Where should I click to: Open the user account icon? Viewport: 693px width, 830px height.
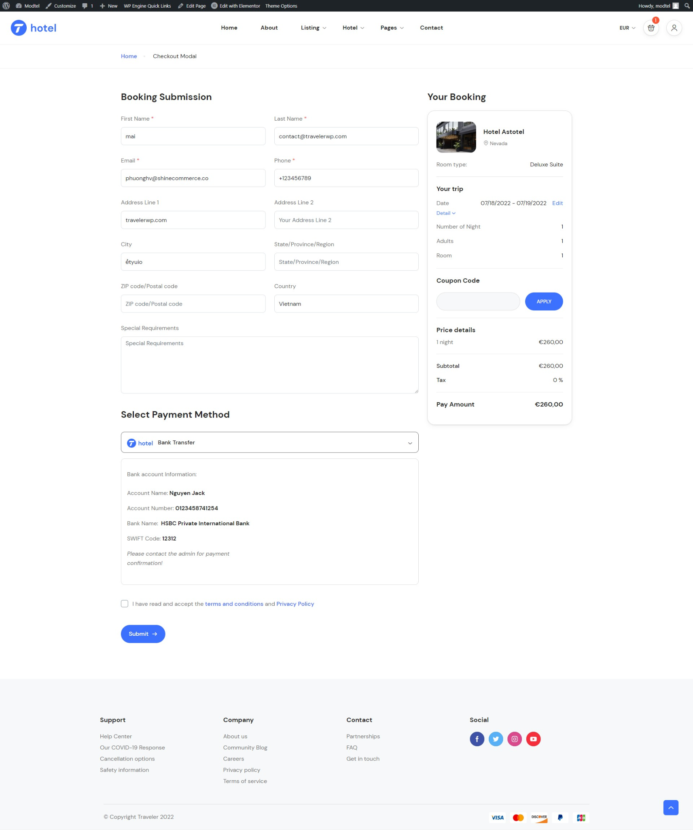[674, 28]
